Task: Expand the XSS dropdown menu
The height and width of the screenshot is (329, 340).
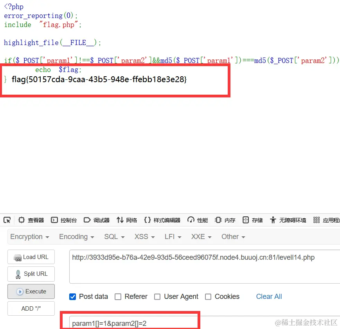Action: click(145, 237)
